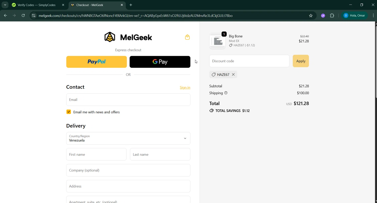Open the browser extensions puzzle icon
This screenshot has width=377, height=203.
(x=332, y=16)
